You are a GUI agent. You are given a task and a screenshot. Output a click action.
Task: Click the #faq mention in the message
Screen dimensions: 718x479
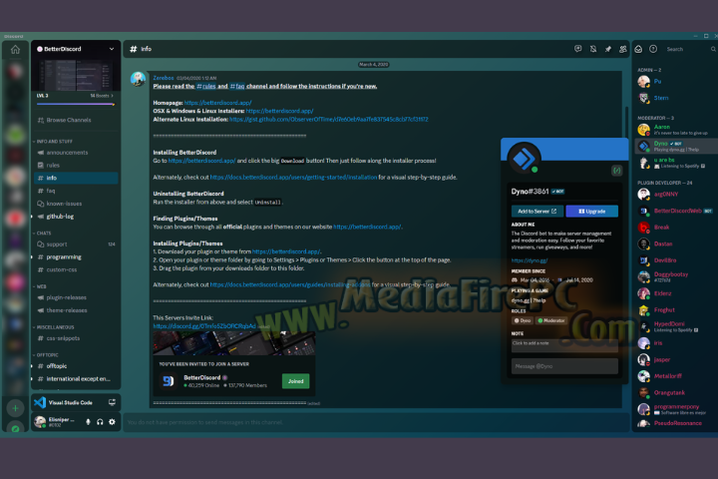click(237, 86)
